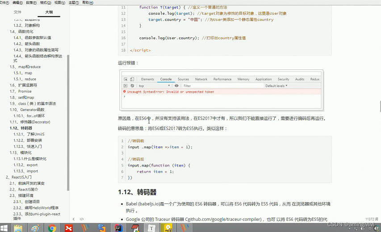Open the 文件(F) menu
The image size is (381, 232).
click(x=4, y=2)
